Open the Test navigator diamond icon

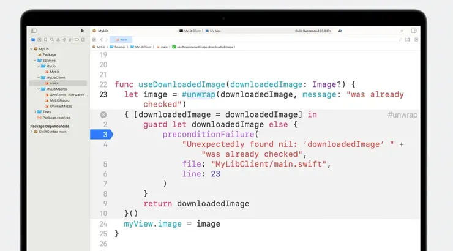[64, 40]
